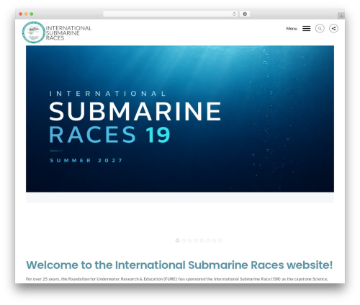Select the seventh slider pagination dot
The height and width of the screenshot is (305, 360).
coord(214,240)
